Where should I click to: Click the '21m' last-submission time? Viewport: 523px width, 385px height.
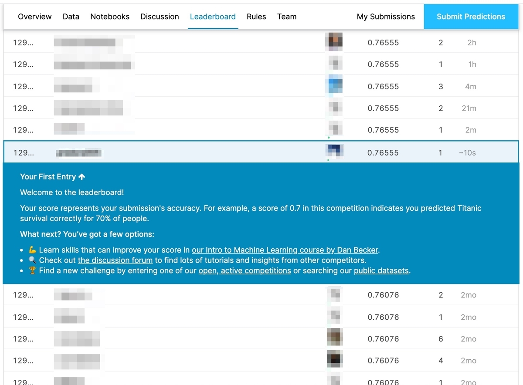point(469,108)
